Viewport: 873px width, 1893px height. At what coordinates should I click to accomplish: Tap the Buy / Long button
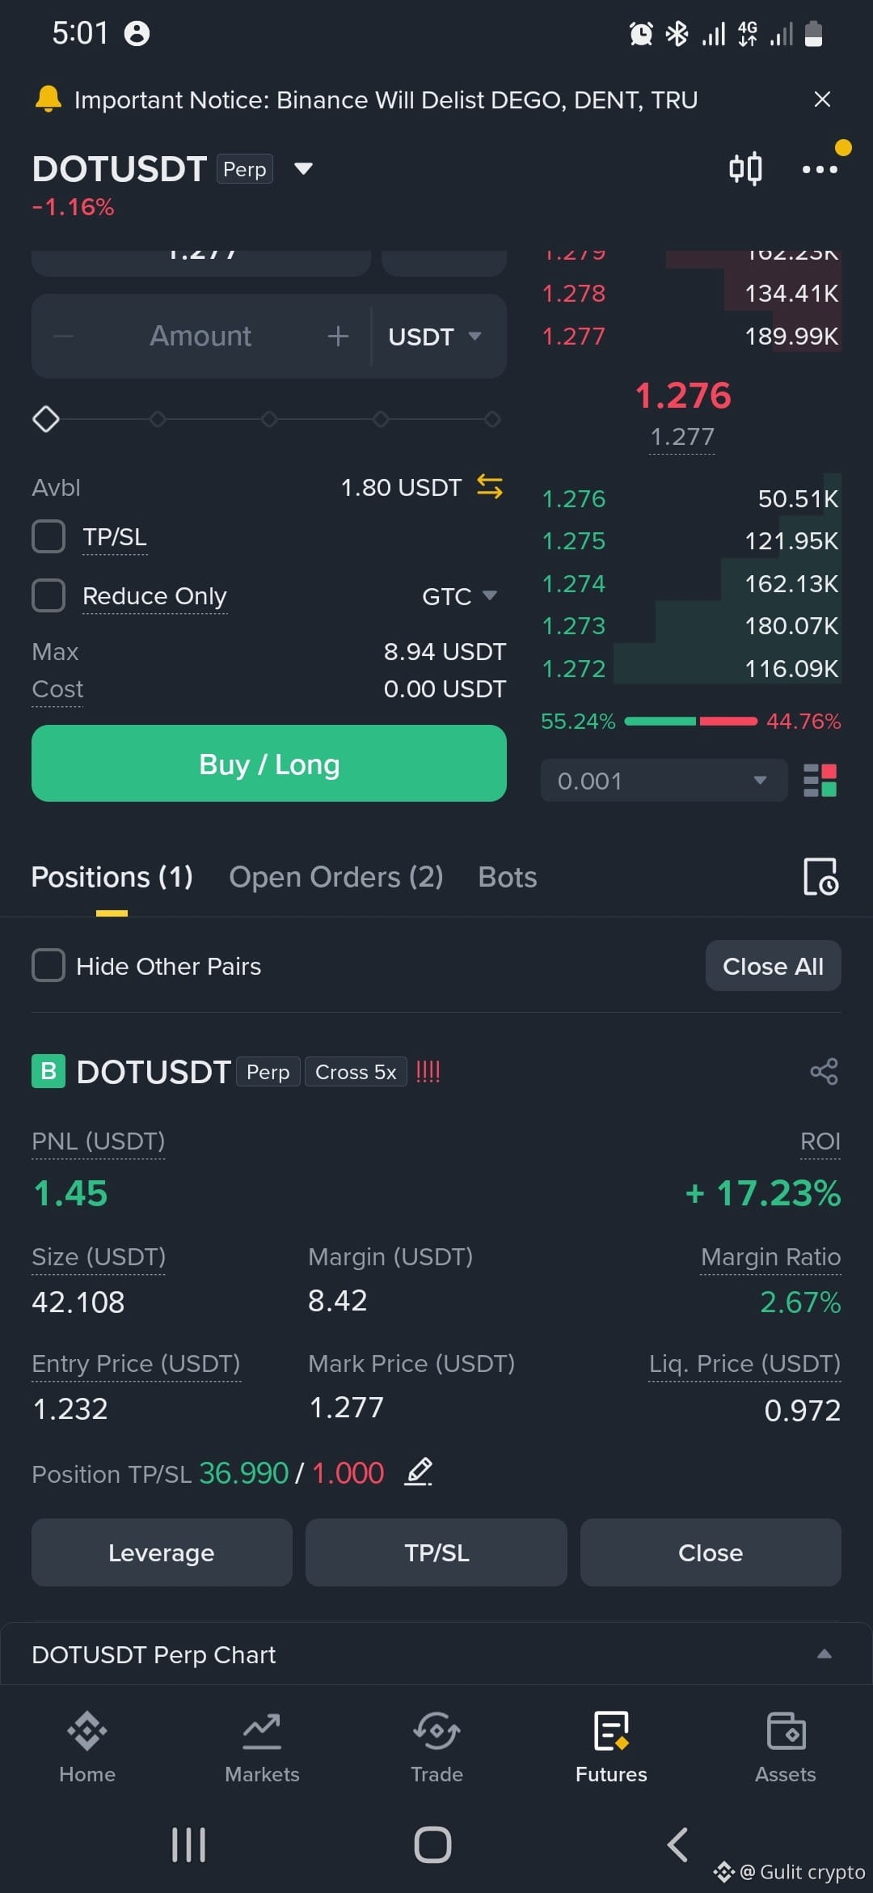coord(269,763)
